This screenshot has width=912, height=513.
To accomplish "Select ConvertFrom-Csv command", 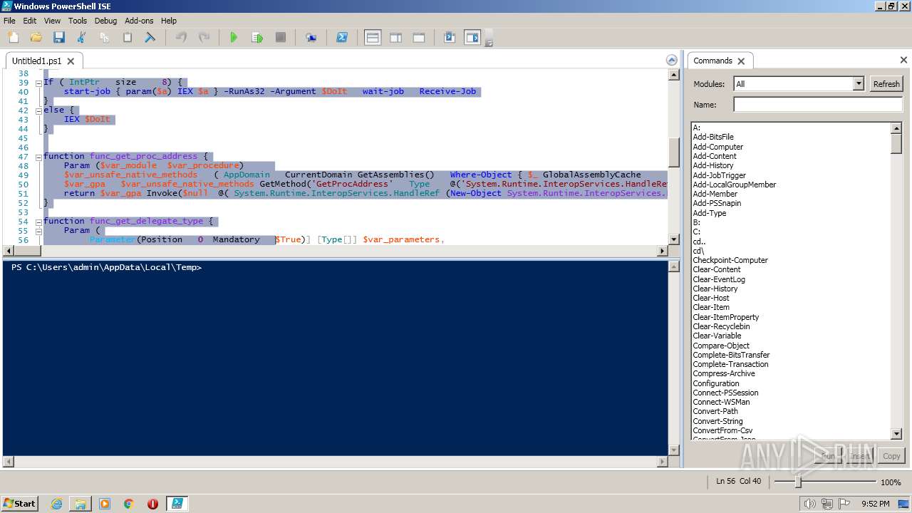I will coord(722,430).
